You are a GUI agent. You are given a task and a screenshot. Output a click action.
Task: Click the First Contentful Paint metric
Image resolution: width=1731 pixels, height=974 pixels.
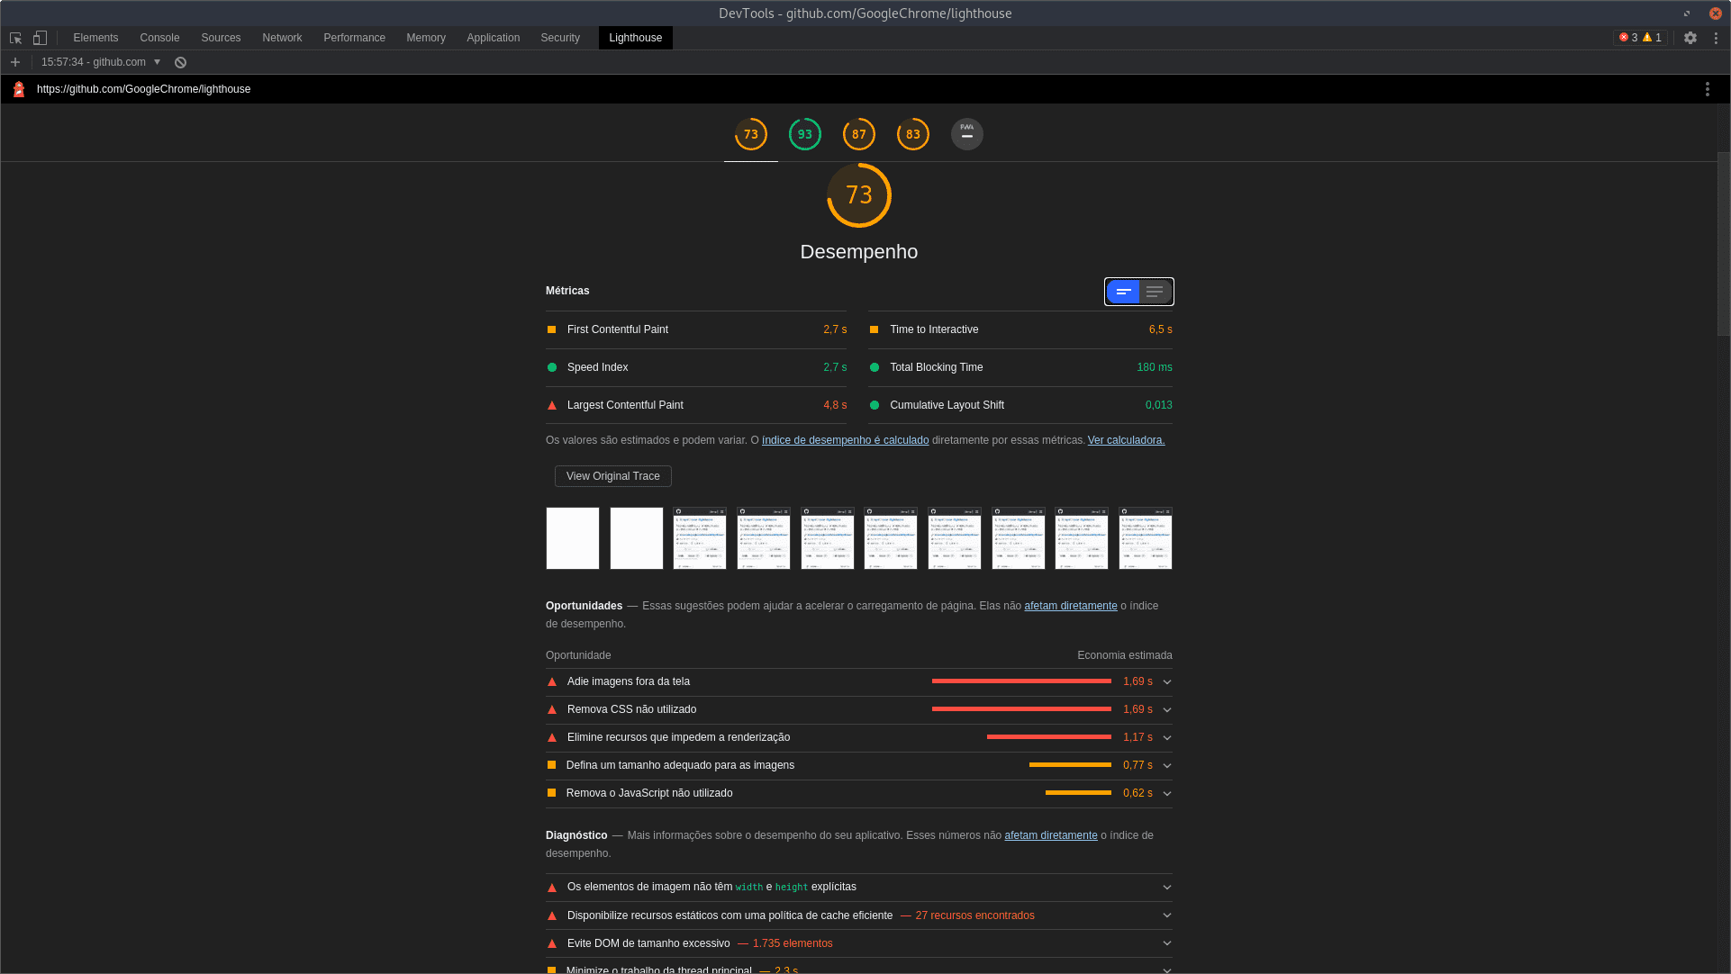coord(697,329)
